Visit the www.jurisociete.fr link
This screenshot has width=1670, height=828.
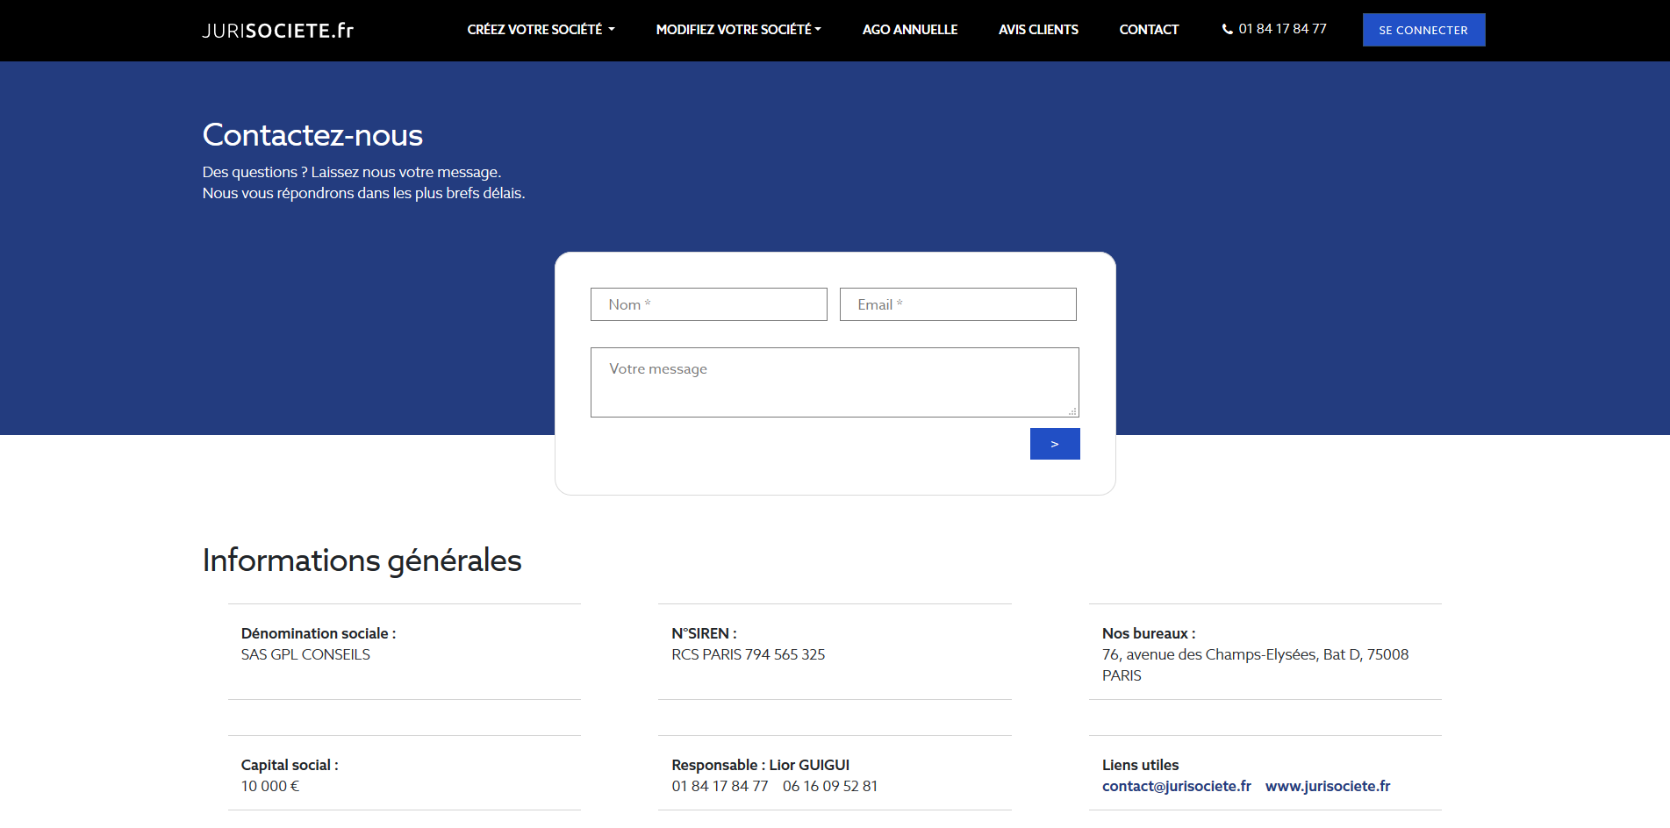coord(1327,786)
